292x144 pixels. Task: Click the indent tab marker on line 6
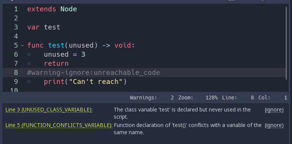(29, 54)
